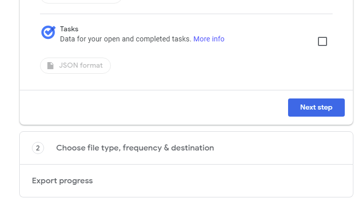Screen dimensions: 363x205
Task: Click the word 'destination' in step 2 heading
Action: 192,148
